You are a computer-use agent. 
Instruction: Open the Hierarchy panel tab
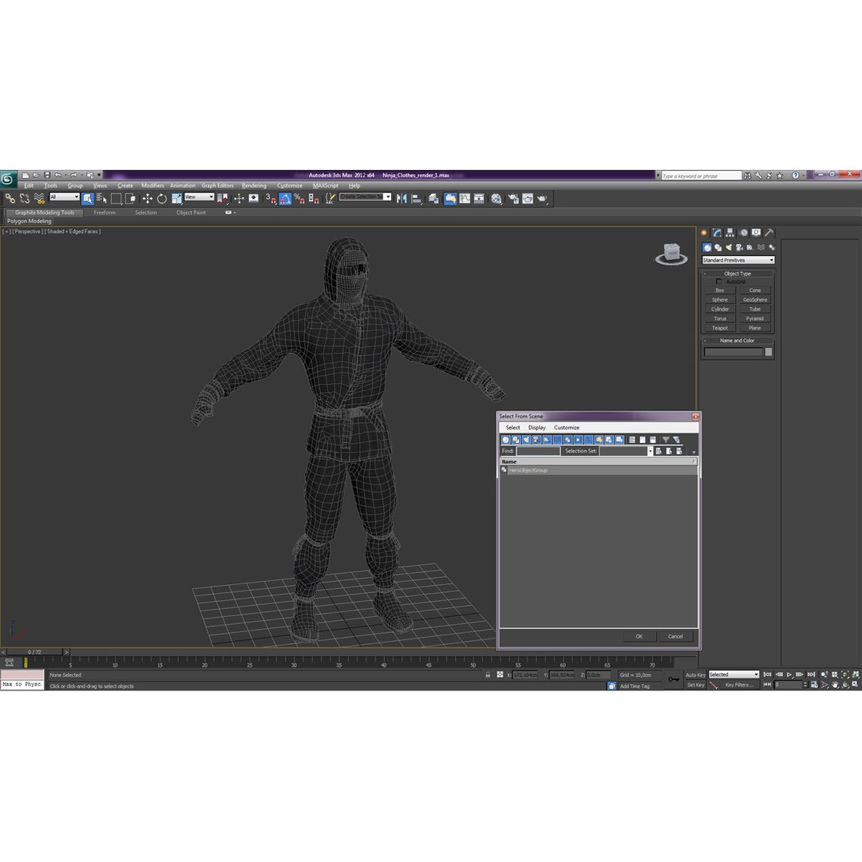pos(730,233)
